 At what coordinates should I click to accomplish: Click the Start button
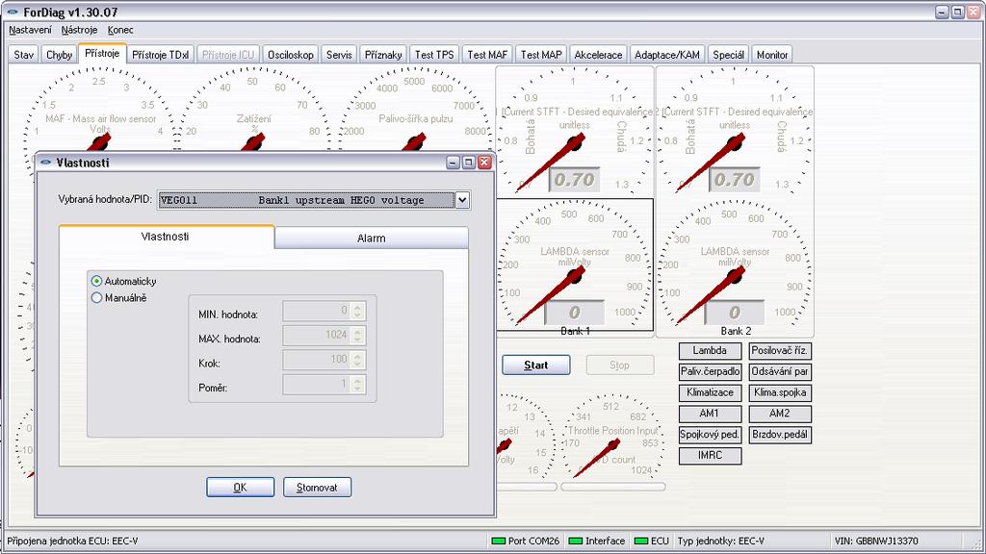(535, 365)
